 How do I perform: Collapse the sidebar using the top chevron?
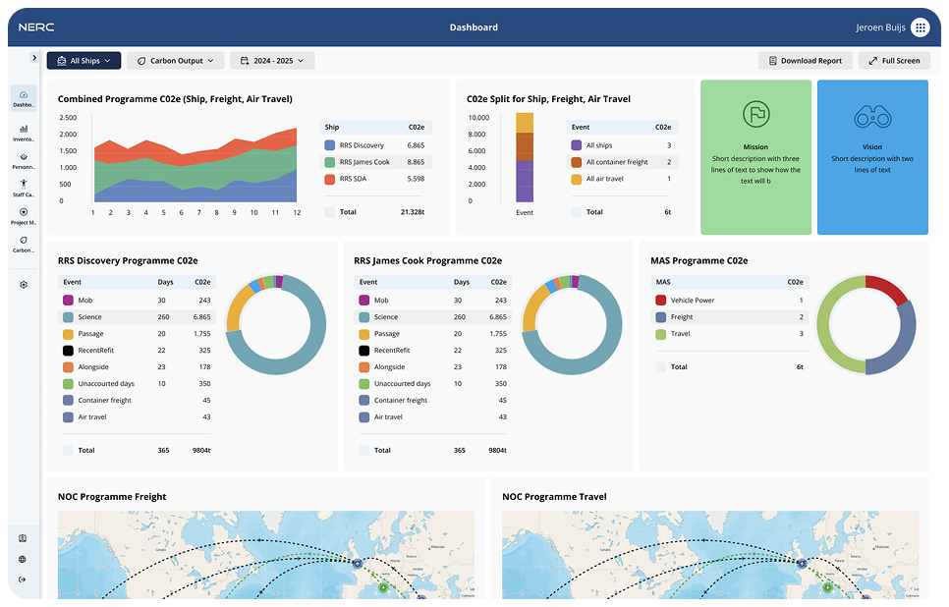[34, 57]
